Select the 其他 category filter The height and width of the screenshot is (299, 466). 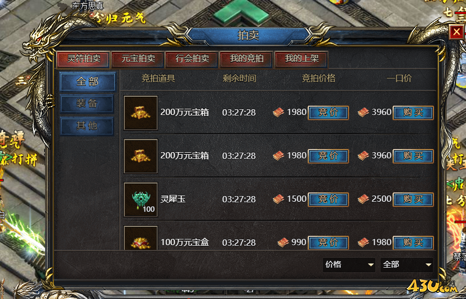pyautogui.click(x=87, y=125)
